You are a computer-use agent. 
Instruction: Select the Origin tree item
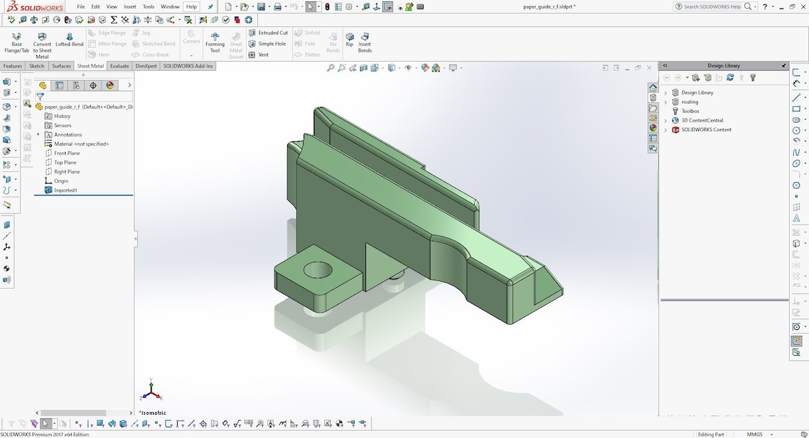click(x=56, y=181)
